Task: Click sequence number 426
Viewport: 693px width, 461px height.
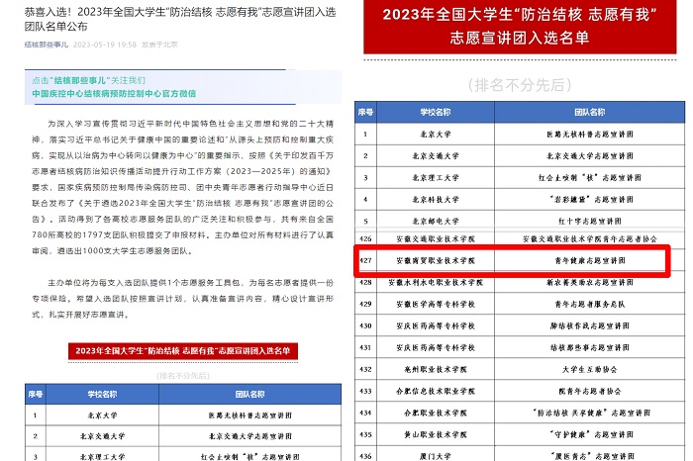Action: [365, 238]
